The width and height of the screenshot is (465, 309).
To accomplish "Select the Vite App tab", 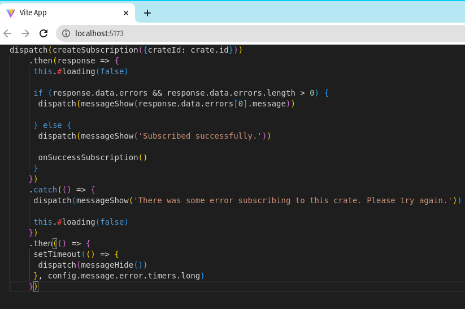I will (x=68, y=13).
